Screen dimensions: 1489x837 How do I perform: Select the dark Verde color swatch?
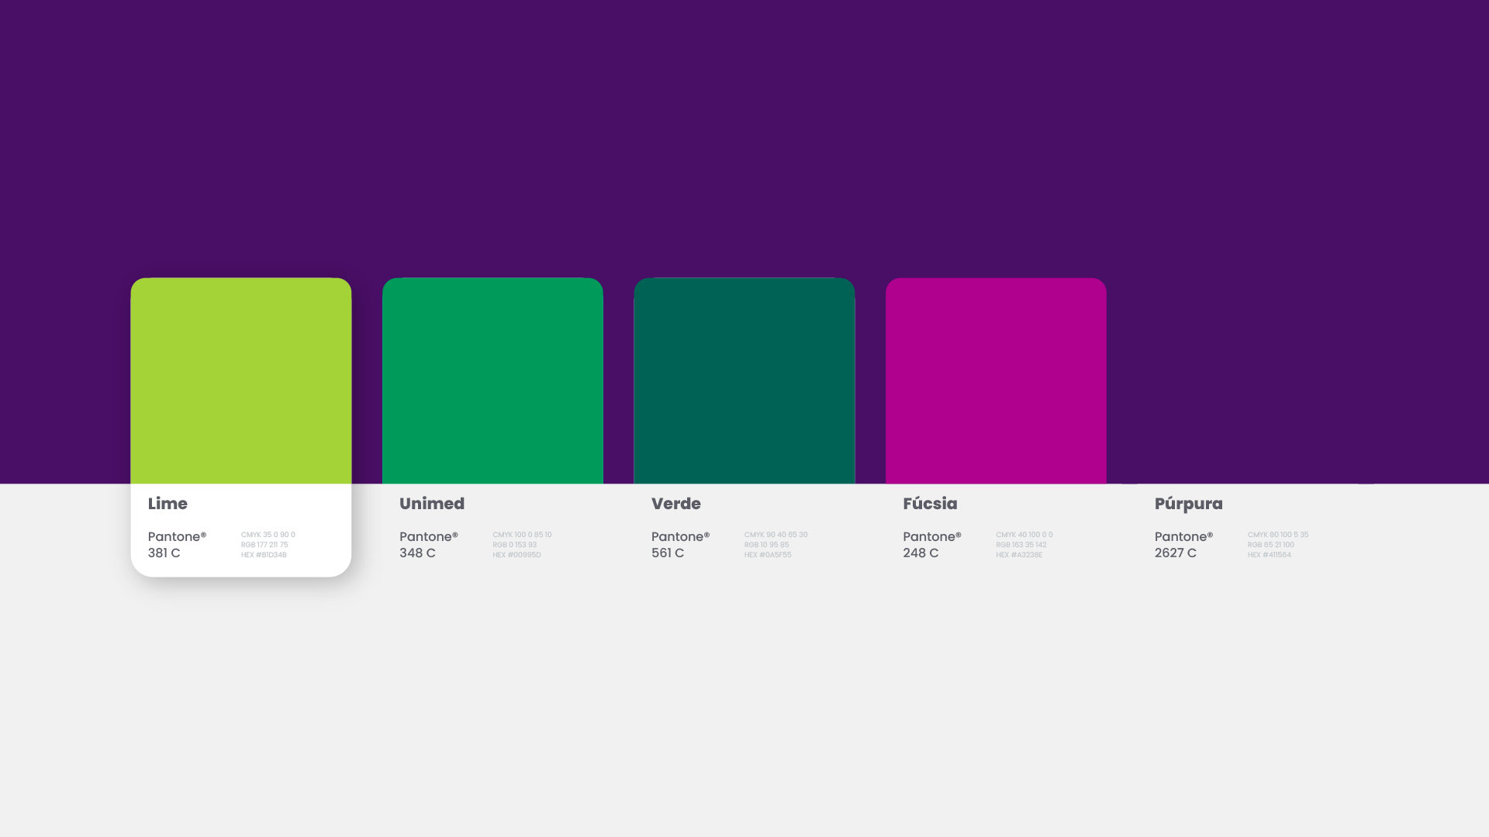tap(744, 381)
